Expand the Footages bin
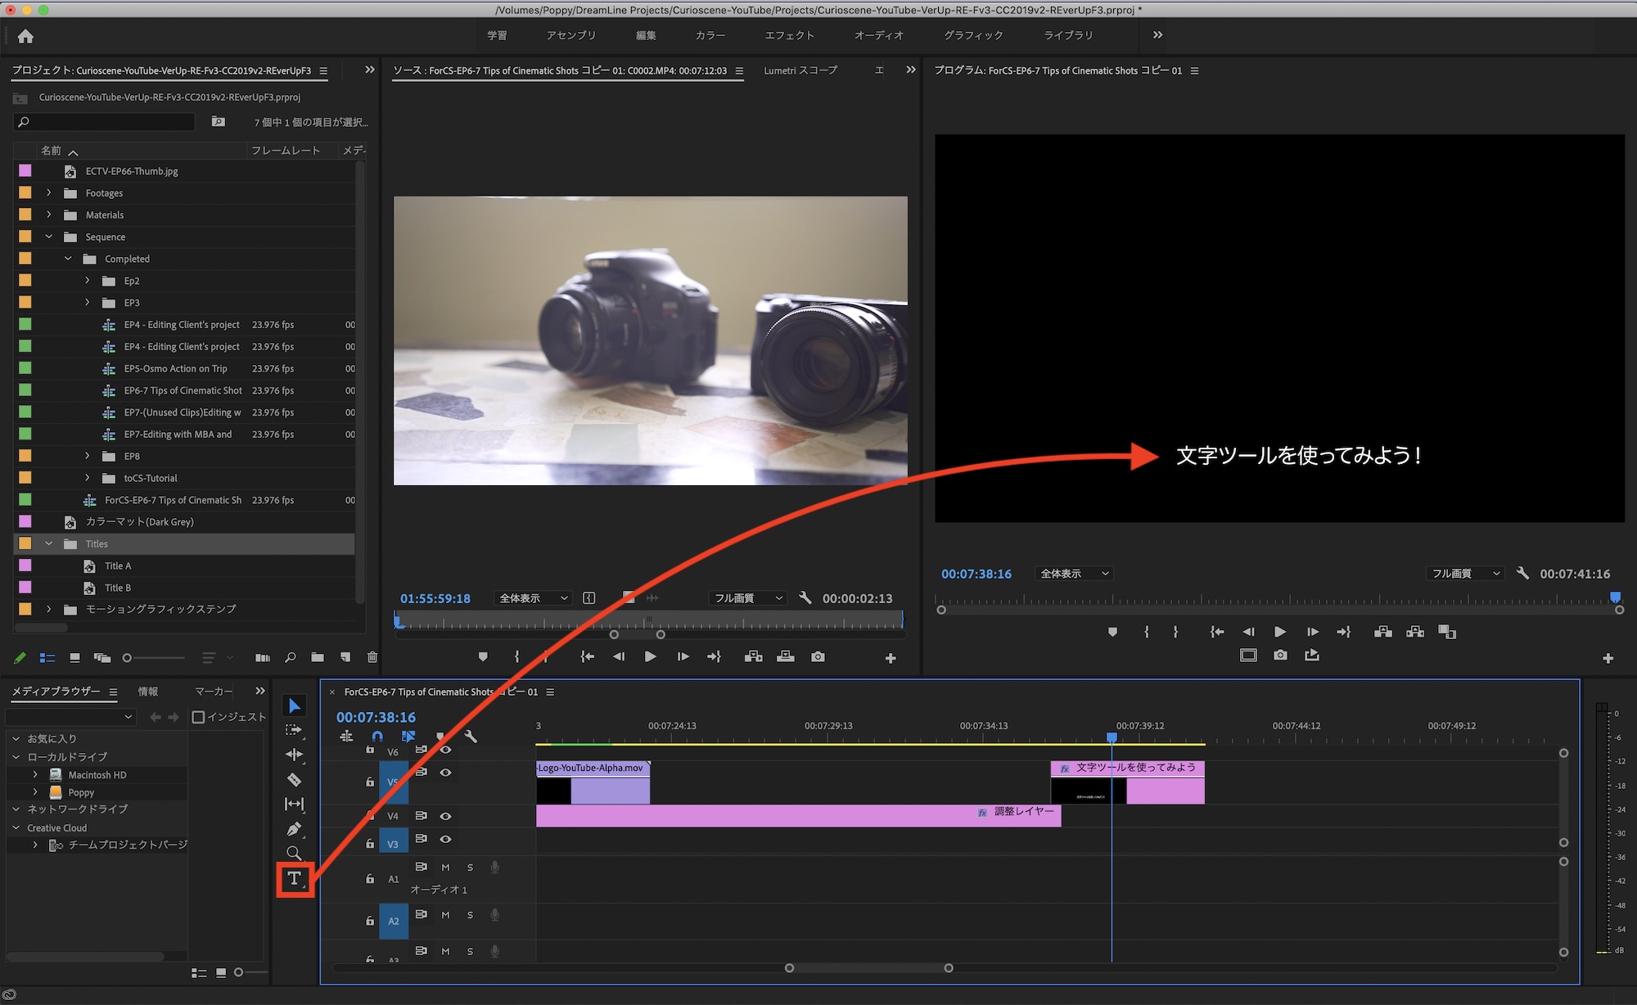The image size is (1637, 1005). [49, 193]
